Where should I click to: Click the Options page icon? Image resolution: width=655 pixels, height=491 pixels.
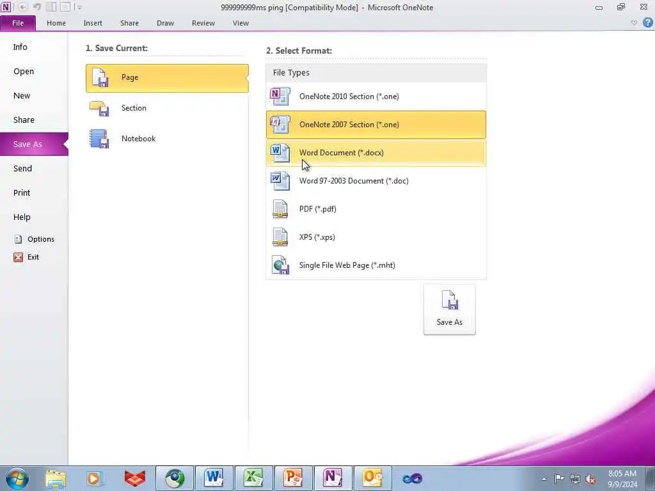pos(18,239)
